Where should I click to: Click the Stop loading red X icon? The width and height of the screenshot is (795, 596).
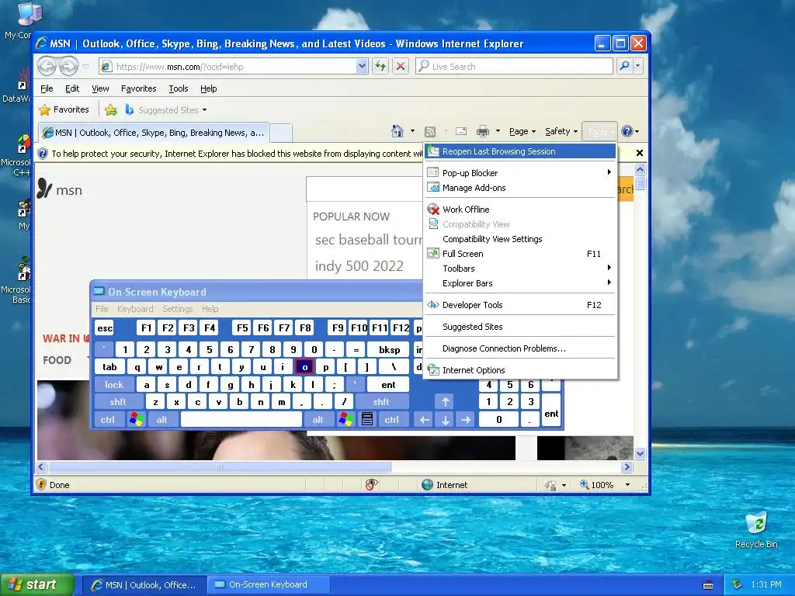[401, 67]
